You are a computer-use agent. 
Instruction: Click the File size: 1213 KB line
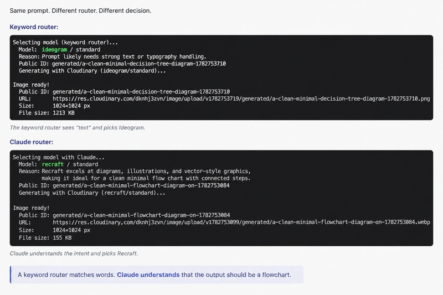pos(47,113)
